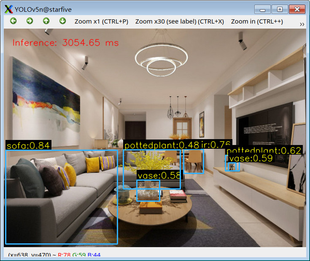Expand the toolbar overflow chevron
This screenshot has width=310, height=261.
[x=302, y=24]
